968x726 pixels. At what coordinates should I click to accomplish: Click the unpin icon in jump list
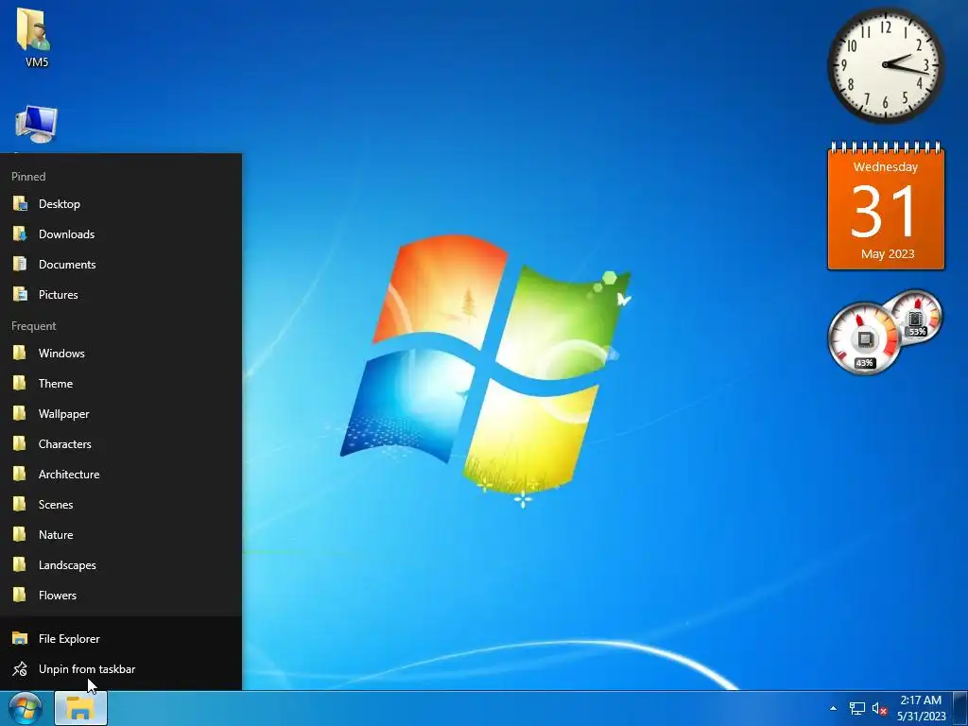pos(20,668)
